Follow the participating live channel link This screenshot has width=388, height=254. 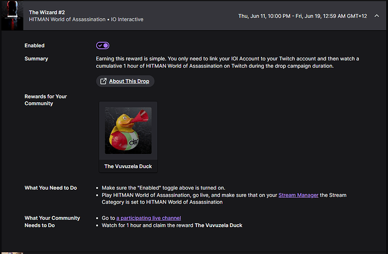pos(148,218)
